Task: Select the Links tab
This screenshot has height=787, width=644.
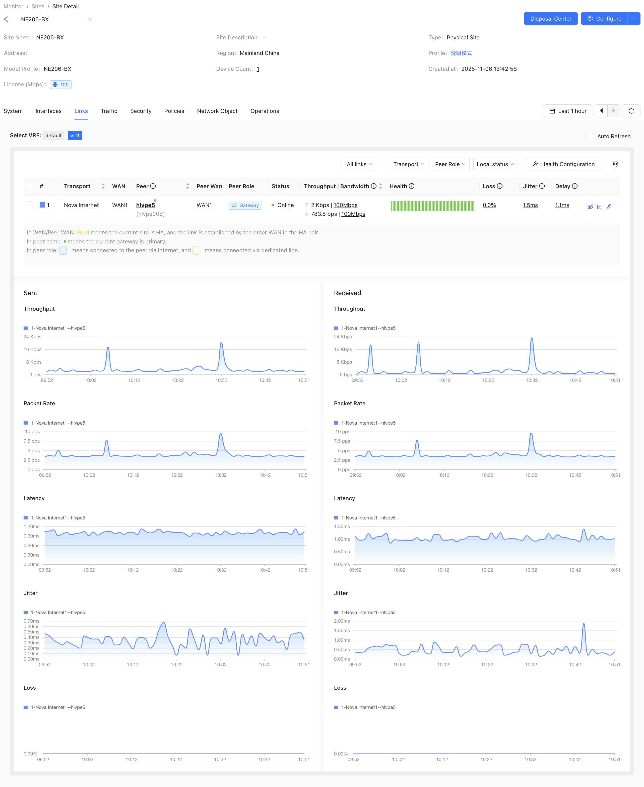Action: coord(81,111)
